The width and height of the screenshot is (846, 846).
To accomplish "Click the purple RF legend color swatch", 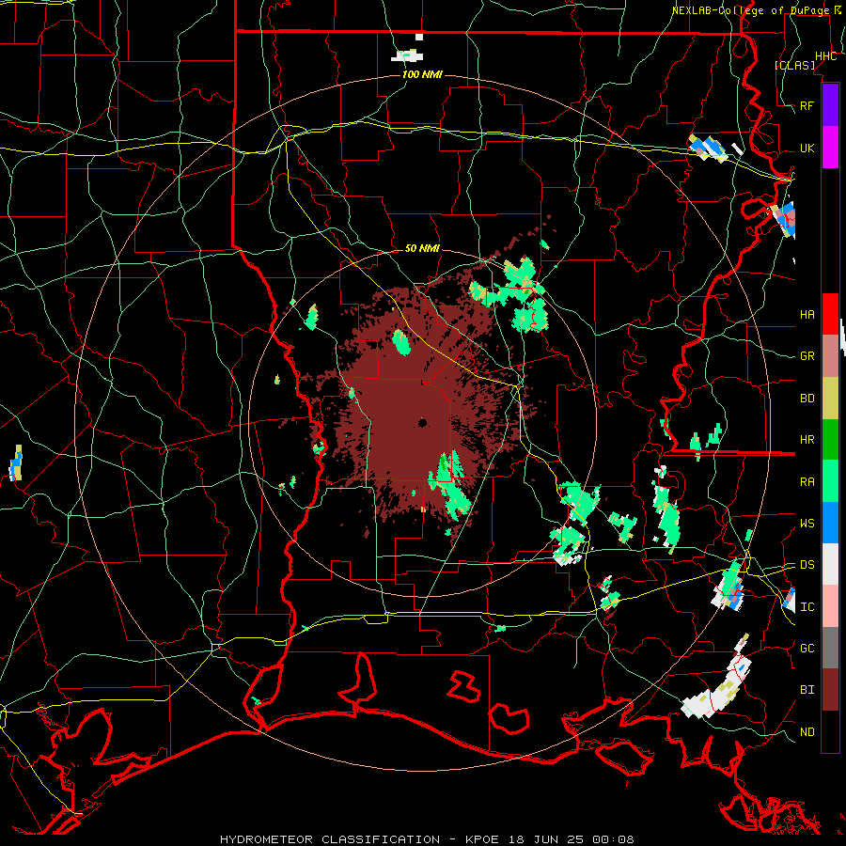I will pyautogui.click(x=830, y=105).
